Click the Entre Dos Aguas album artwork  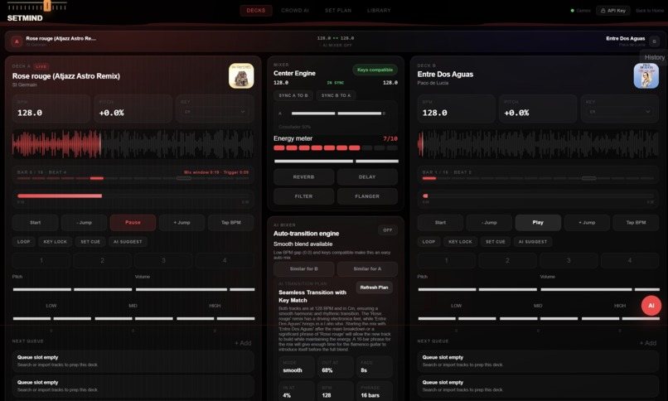[x=646, y=75]
